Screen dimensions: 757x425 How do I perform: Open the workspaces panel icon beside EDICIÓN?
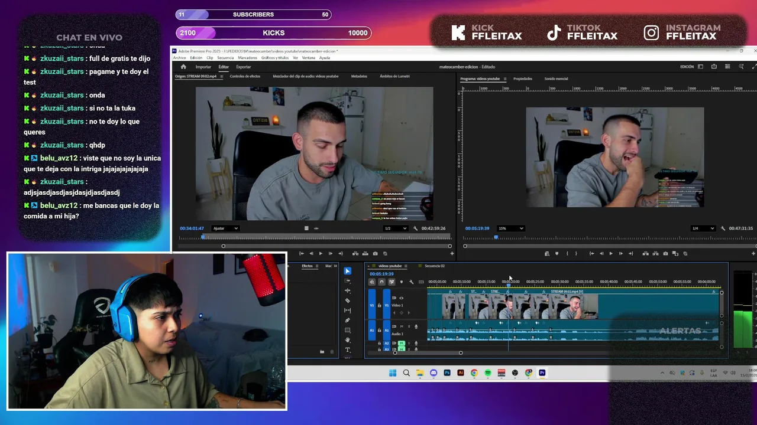point(701,67)
